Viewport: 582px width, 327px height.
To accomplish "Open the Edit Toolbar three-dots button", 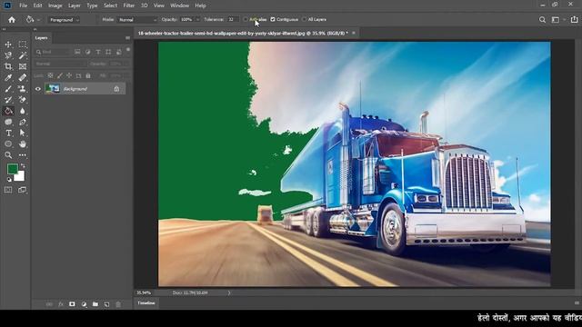I will pyautogui.click(x=23, y=155).
